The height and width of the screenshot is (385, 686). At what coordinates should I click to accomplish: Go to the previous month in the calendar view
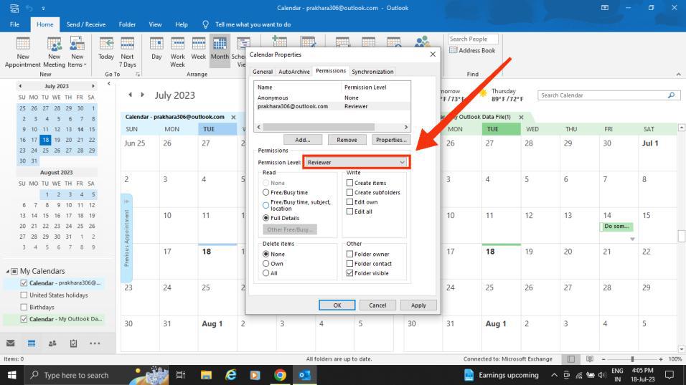[131, 95]
